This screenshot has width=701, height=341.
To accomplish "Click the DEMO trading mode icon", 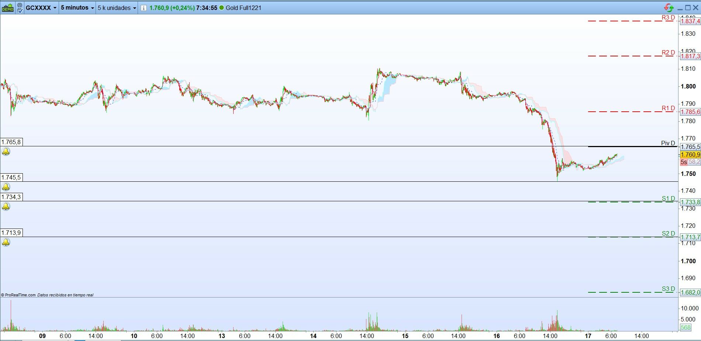I will point(7,7).
